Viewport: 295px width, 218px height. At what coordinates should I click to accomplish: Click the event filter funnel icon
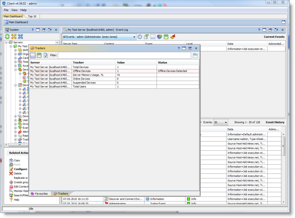coord(147,37)
